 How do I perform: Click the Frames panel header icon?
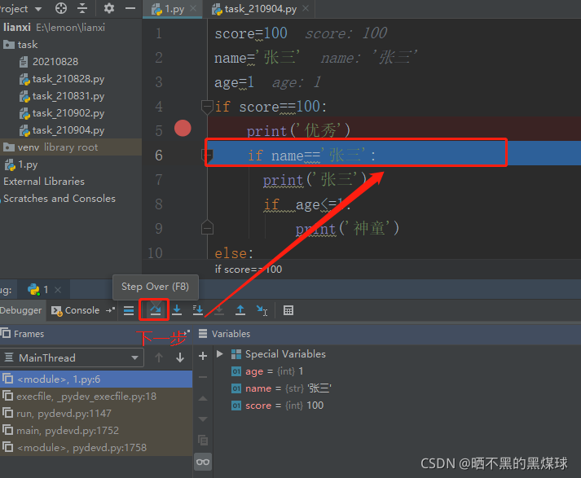click(x=6, y=333)
